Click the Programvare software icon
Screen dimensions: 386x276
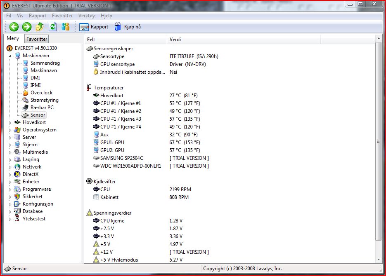(17, 189)
